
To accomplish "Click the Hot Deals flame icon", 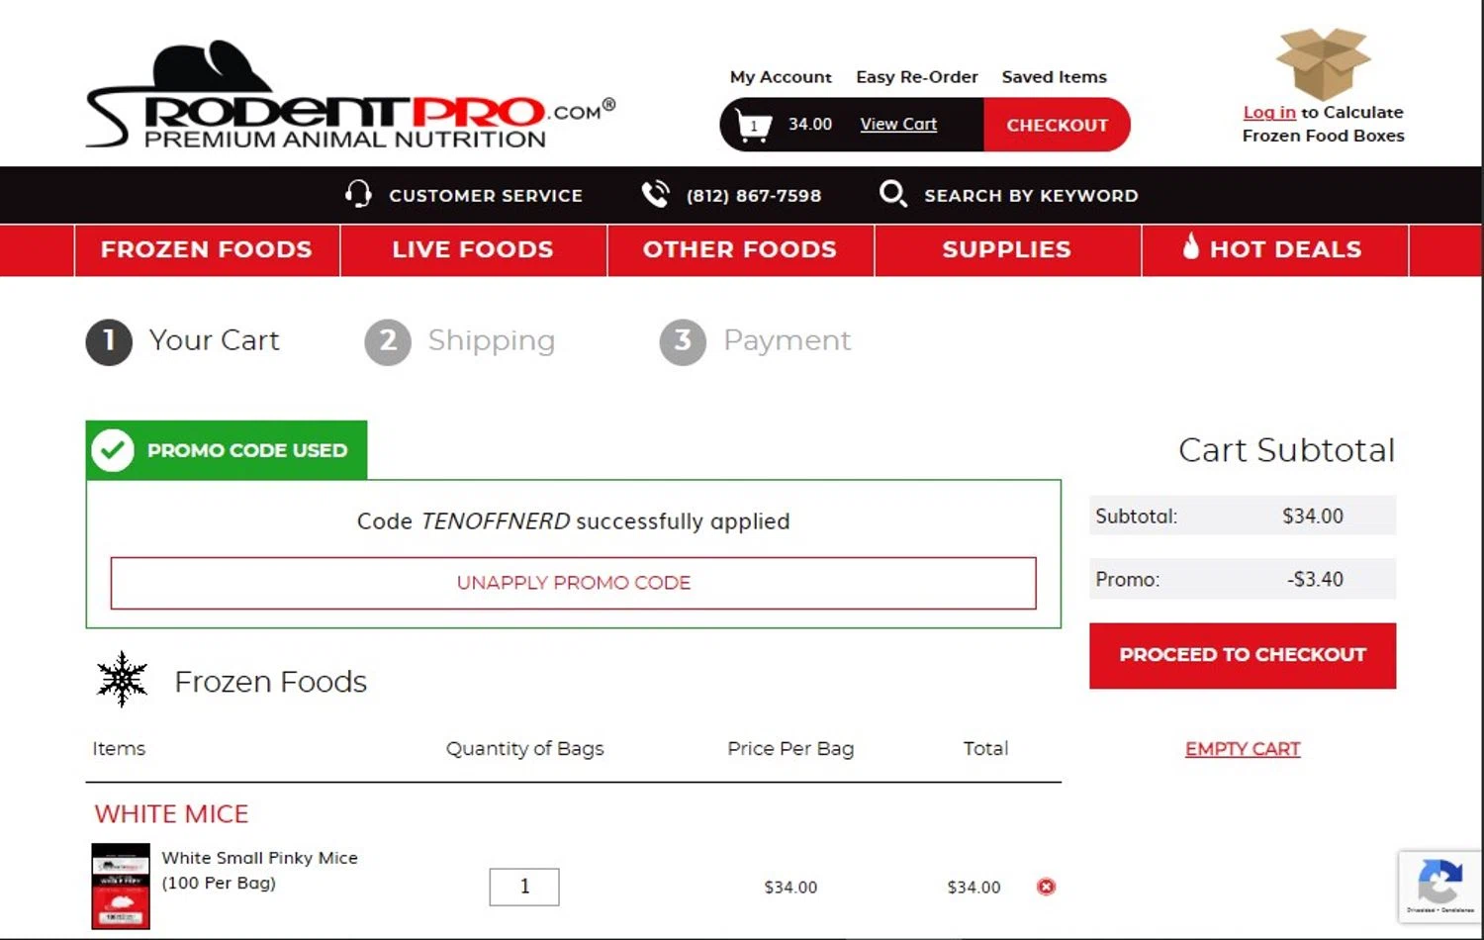I will (x=1191, y=246).
